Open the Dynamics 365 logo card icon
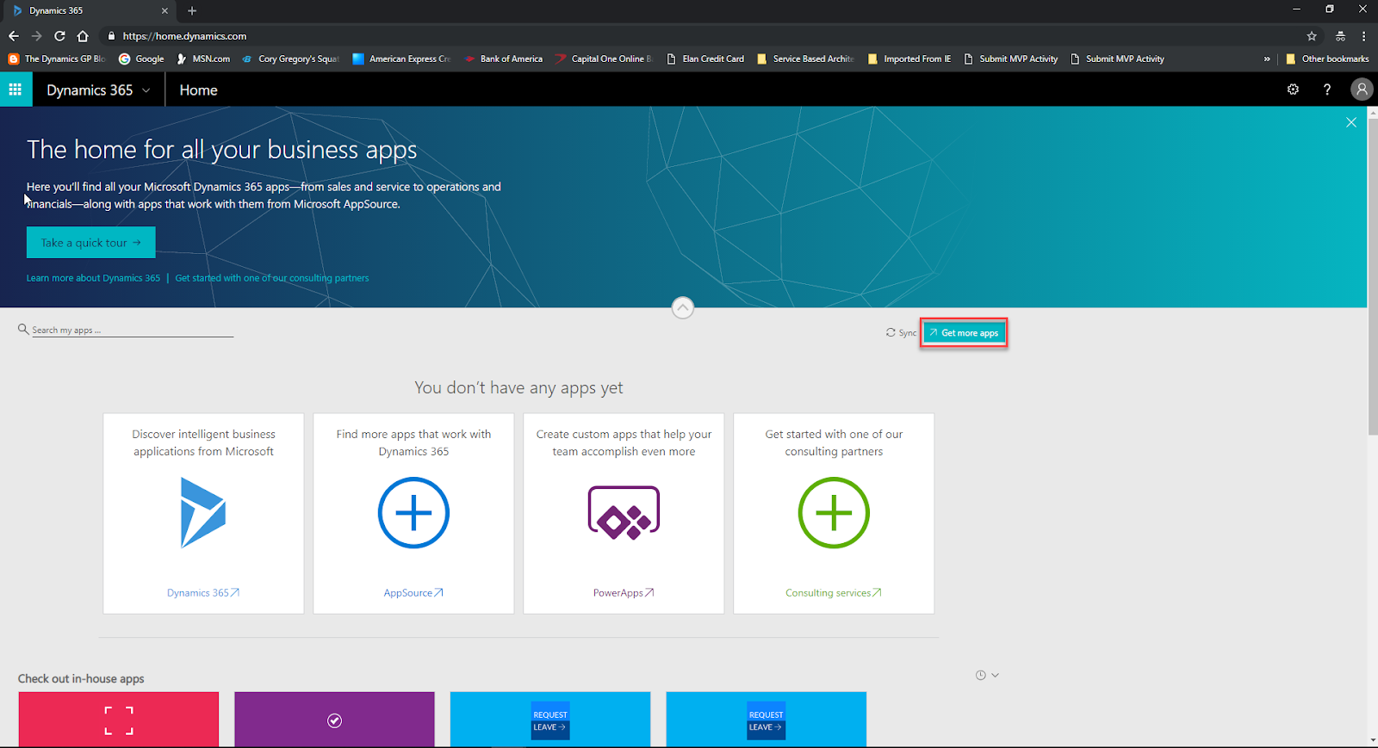1378x748 pixels. [203, 513]
